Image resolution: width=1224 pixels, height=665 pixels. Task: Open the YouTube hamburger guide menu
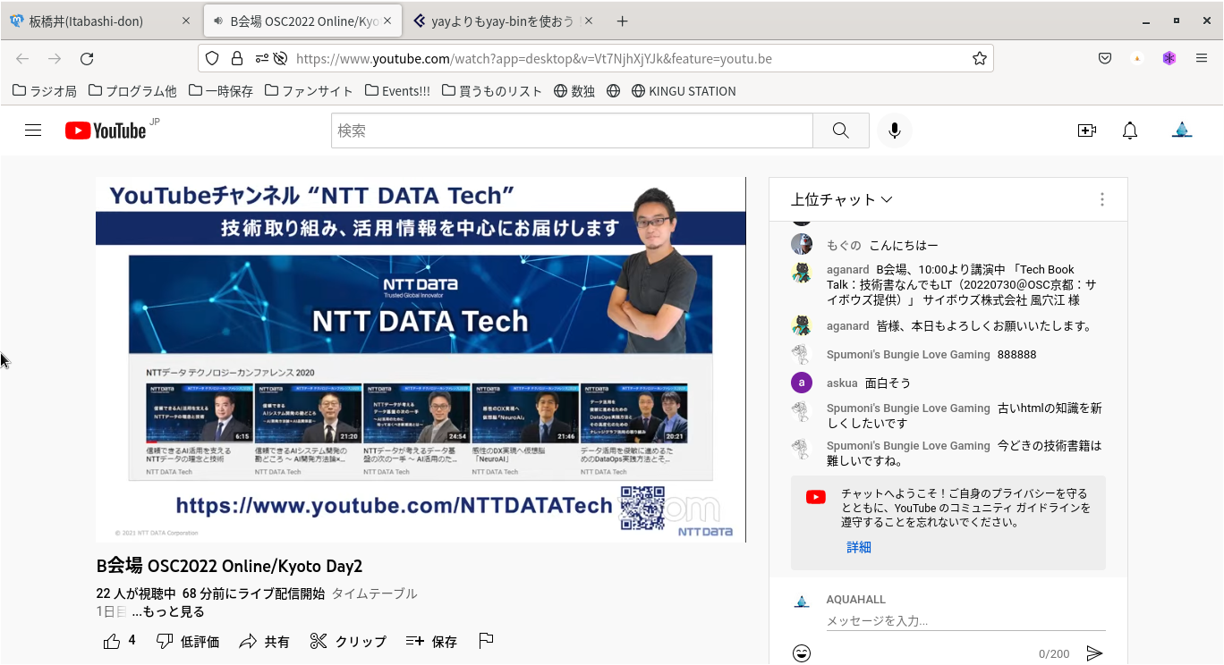[x=33, y=130]
